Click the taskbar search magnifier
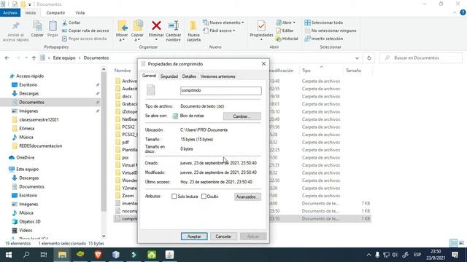This screenshot has height=262, width=467. (26, 255)
